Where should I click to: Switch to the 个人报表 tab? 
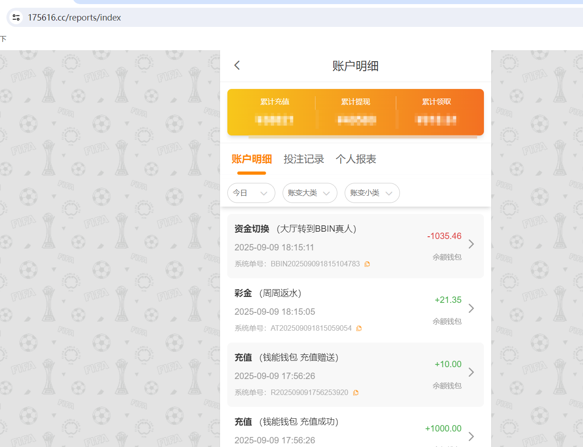(x=356, y=159)
